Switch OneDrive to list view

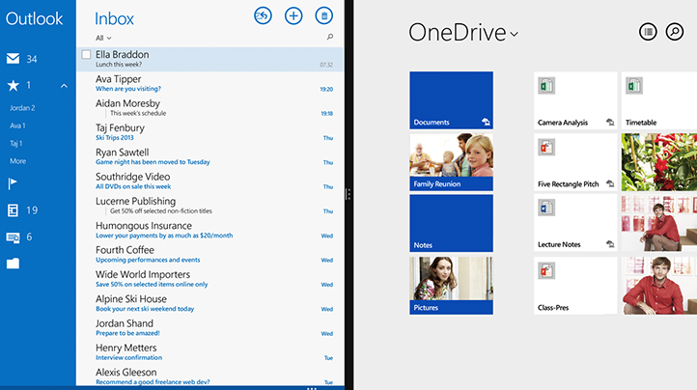648,32
